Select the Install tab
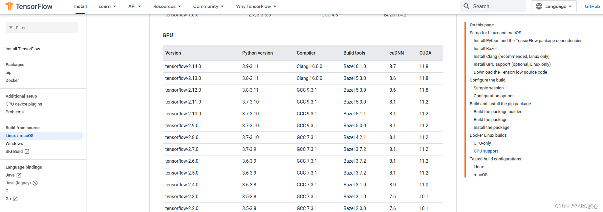603x212 pixels. [80, 6]
